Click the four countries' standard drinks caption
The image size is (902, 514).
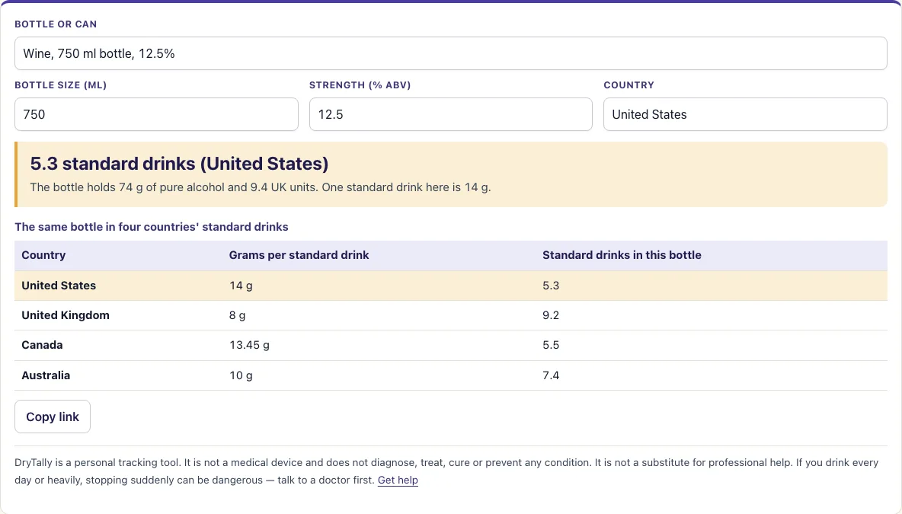(x=152, y=227)
